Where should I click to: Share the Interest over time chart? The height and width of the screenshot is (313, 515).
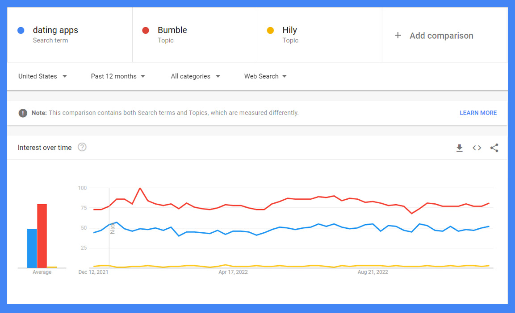tap(494, 148)
